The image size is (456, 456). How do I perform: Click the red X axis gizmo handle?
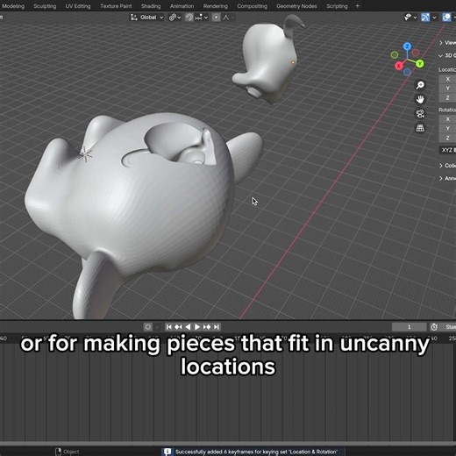399,66
